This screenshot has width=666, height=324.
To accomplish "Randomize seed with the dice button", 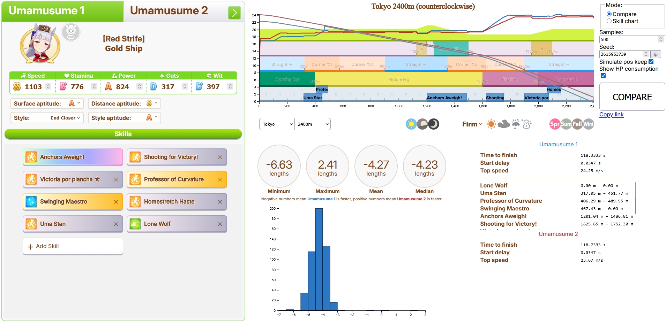I will (656, 54).
